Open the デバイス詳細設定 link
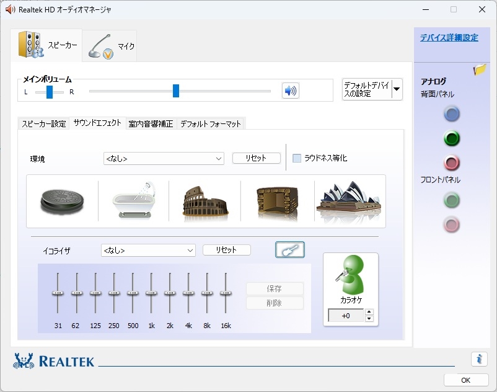 click(x=449, y=37)
